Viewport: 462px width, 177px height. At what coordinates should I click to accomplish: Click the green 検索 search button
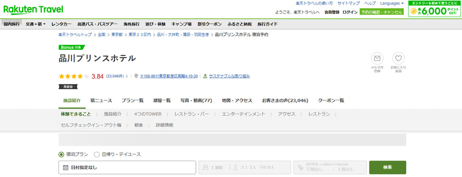[x=387, y=167]
